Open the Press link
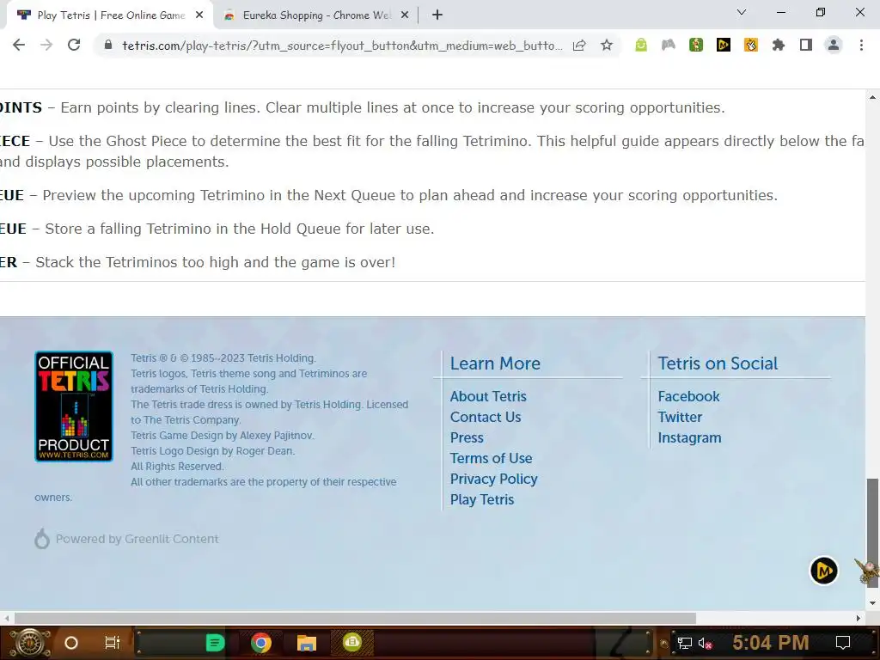The height and width of the screenshot is (660, 880). 467,437
